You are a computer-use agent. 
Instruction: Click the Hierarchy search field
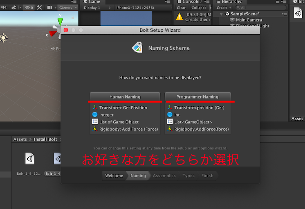pyautogui.click(x=261, y=8)
